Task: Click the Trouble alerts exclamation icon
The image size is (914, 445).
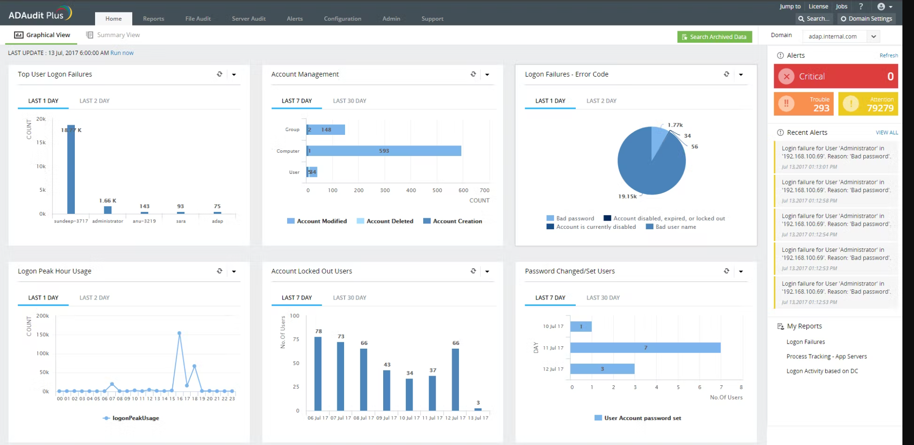Action: tap(786, 104)
